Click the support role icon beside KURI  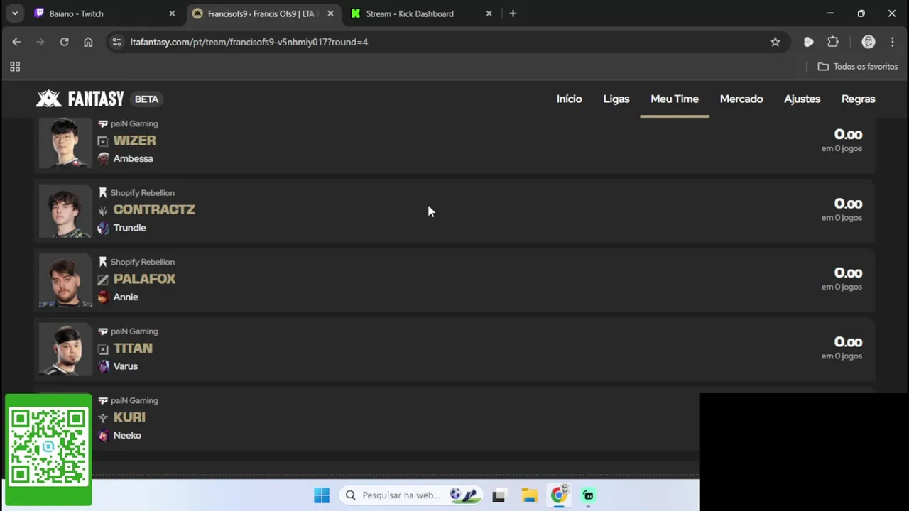[103, 418]
